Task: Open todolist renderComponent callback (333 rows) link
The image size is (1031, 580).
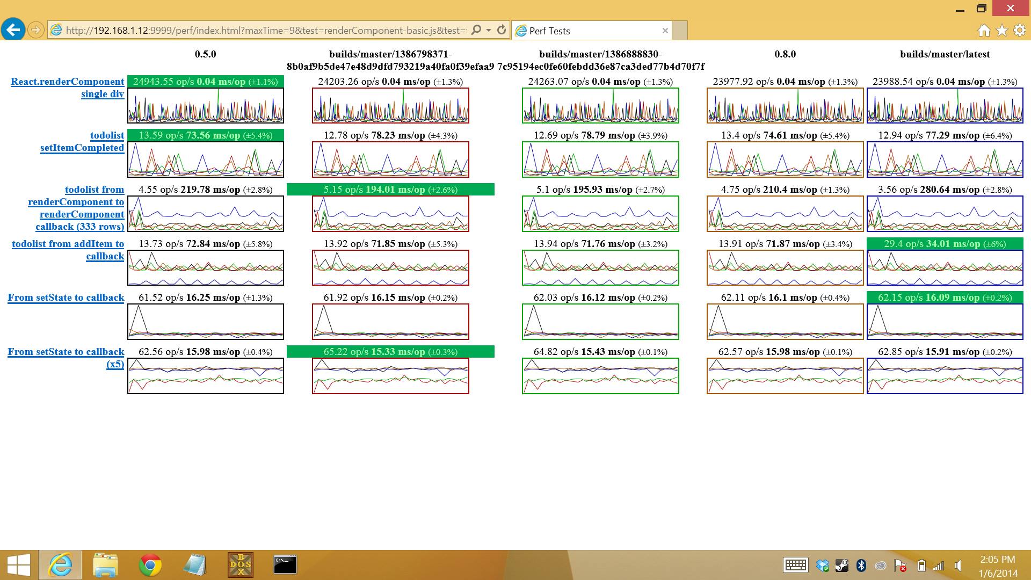Action: [76, 208]
